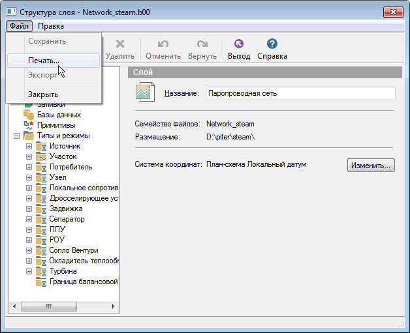The image size is (410, 333).
Task: Click the Потребитель folder icon
Action: coord(41,167)
